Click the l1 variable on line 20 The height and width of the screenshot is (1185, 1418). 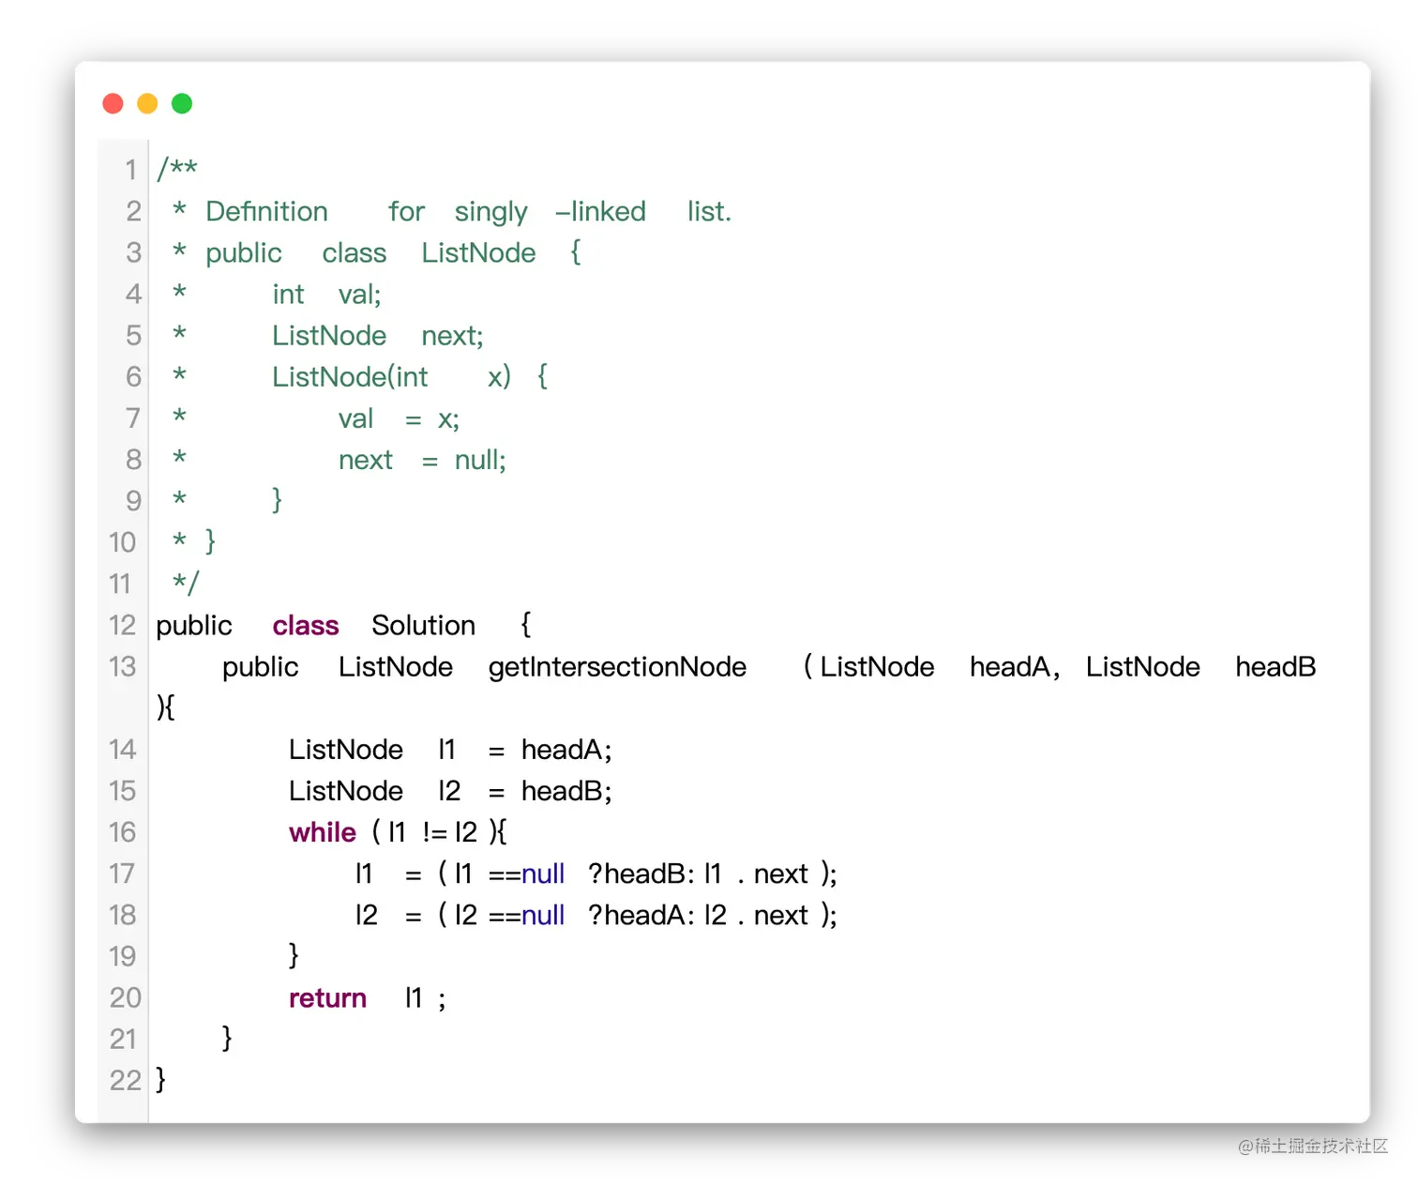click(413, 998)
